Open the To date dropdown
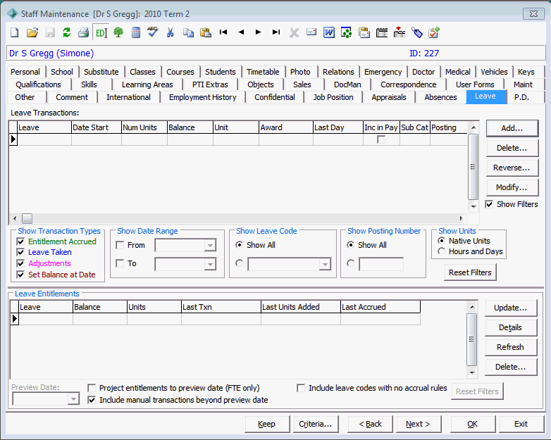The width and height of the screenshot is (551, 440). pyautogui.click(x=210, y=264)
